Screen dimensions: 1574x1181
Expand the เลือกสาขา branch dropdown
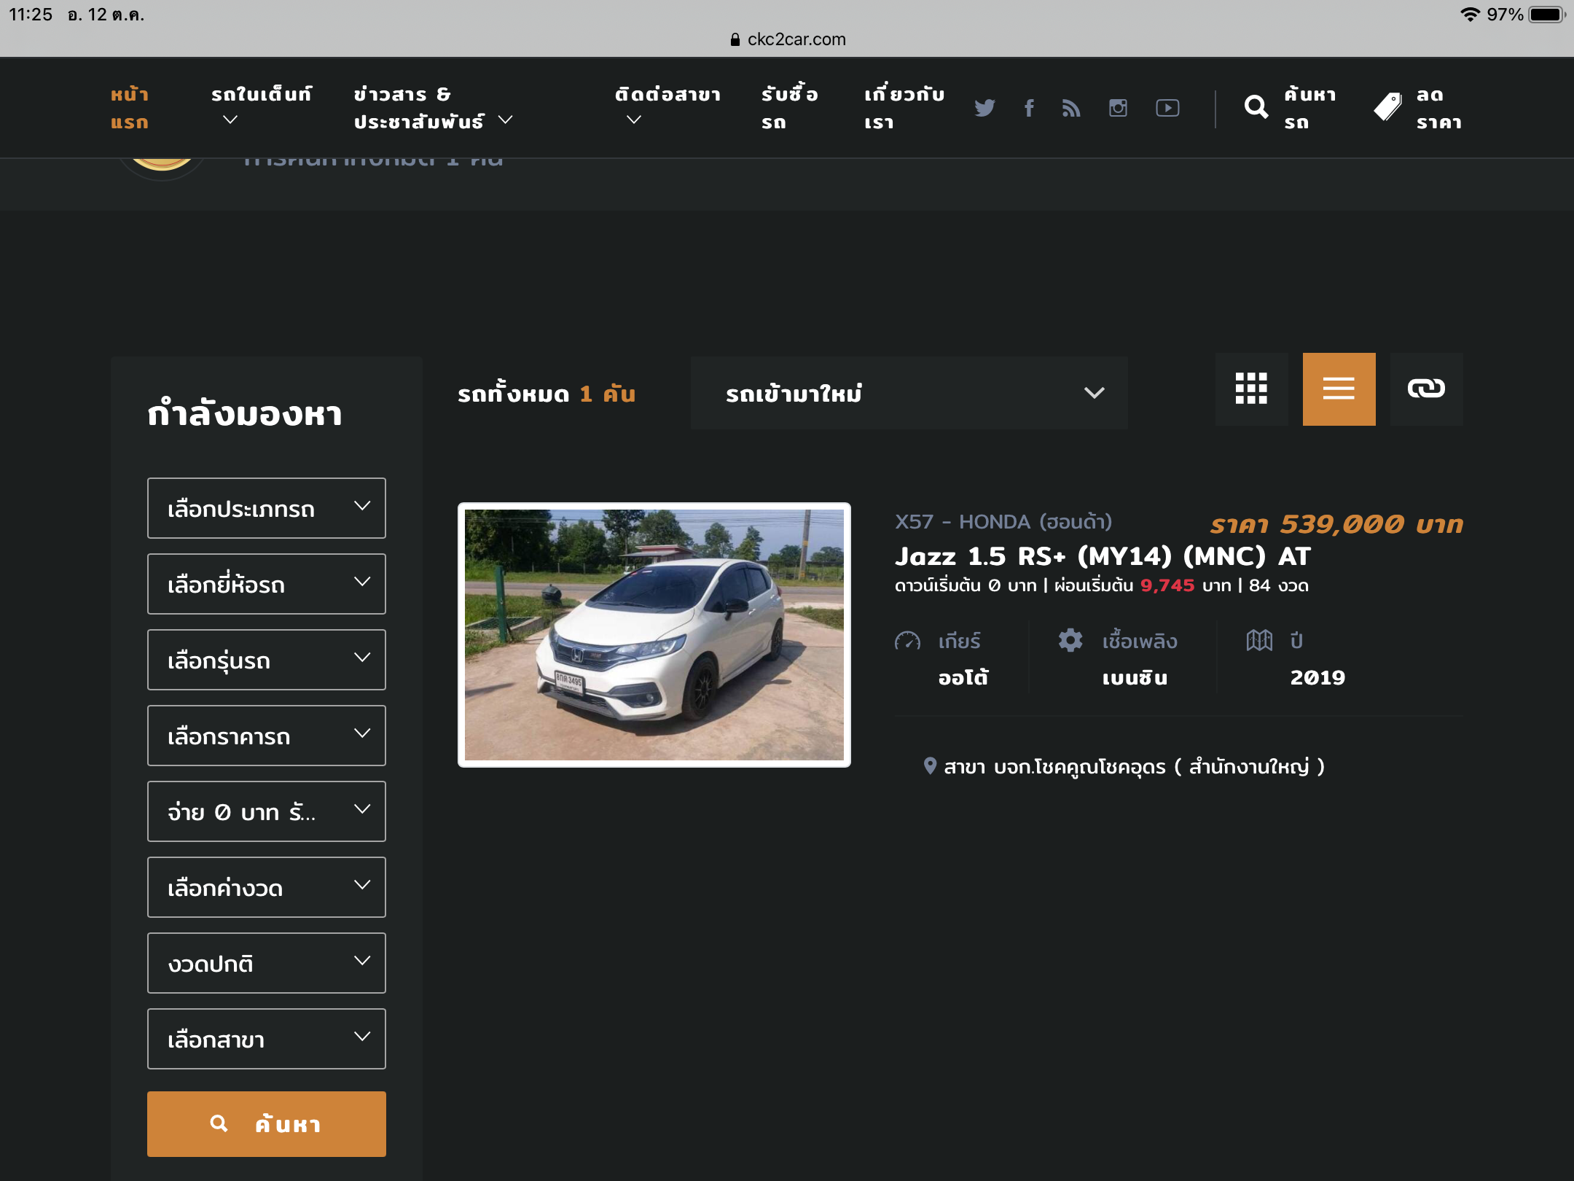267,1039
